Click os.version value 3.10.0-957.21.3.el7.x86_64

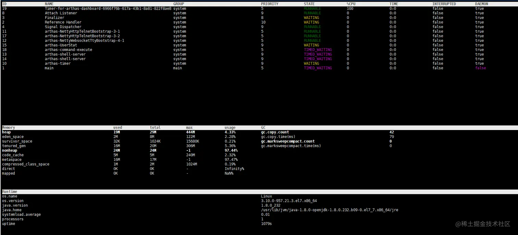click(289, 201)
